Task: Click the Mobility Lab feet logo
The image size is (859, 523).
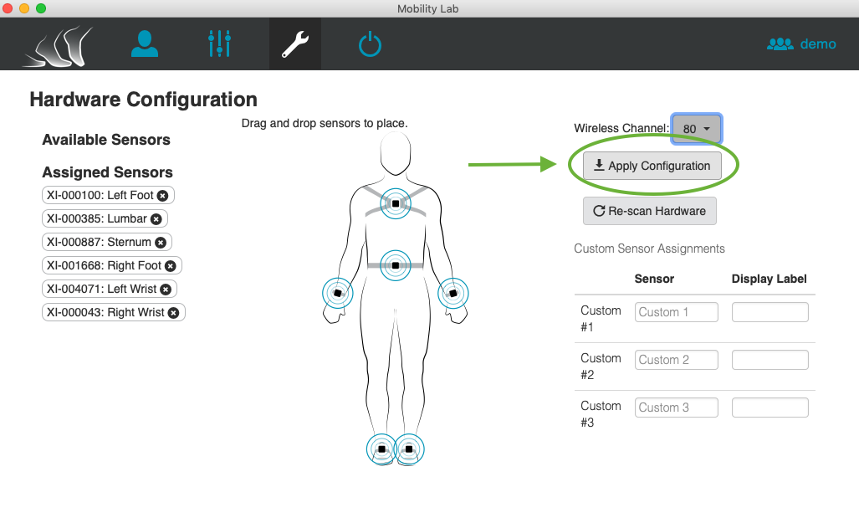Action: tap(58, 46)
